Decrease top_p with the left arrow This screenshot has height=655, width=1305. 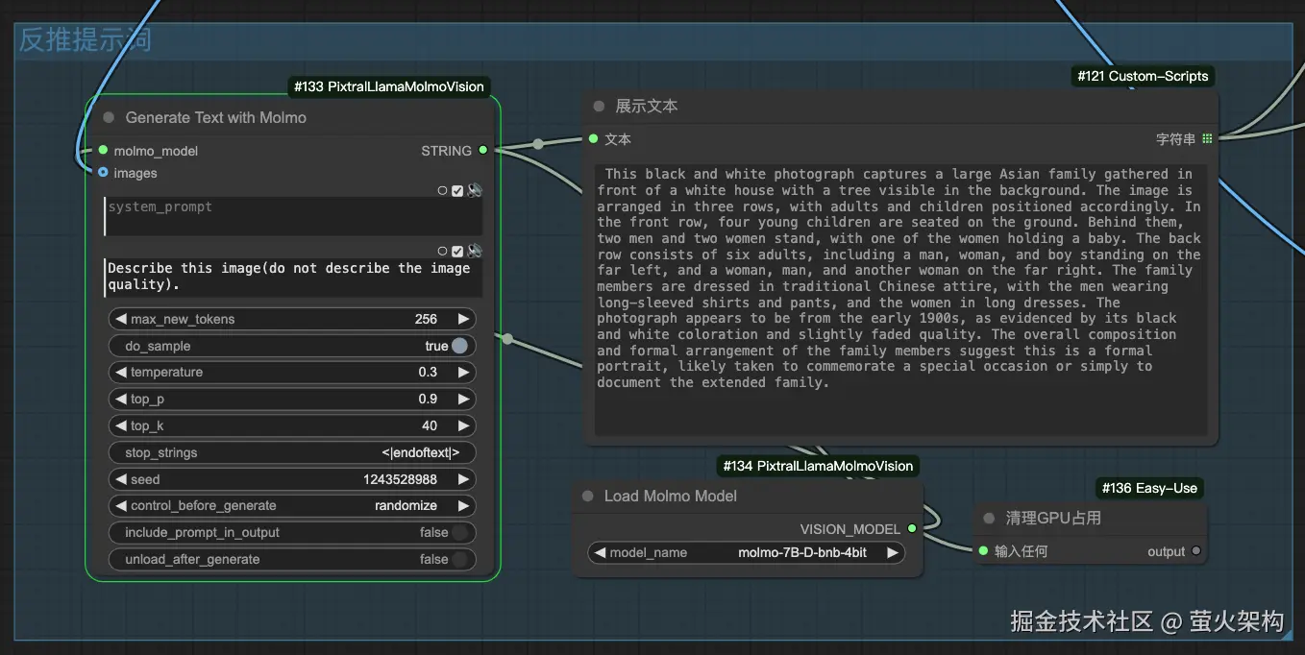pyautogui.click(x=121, y=399)
